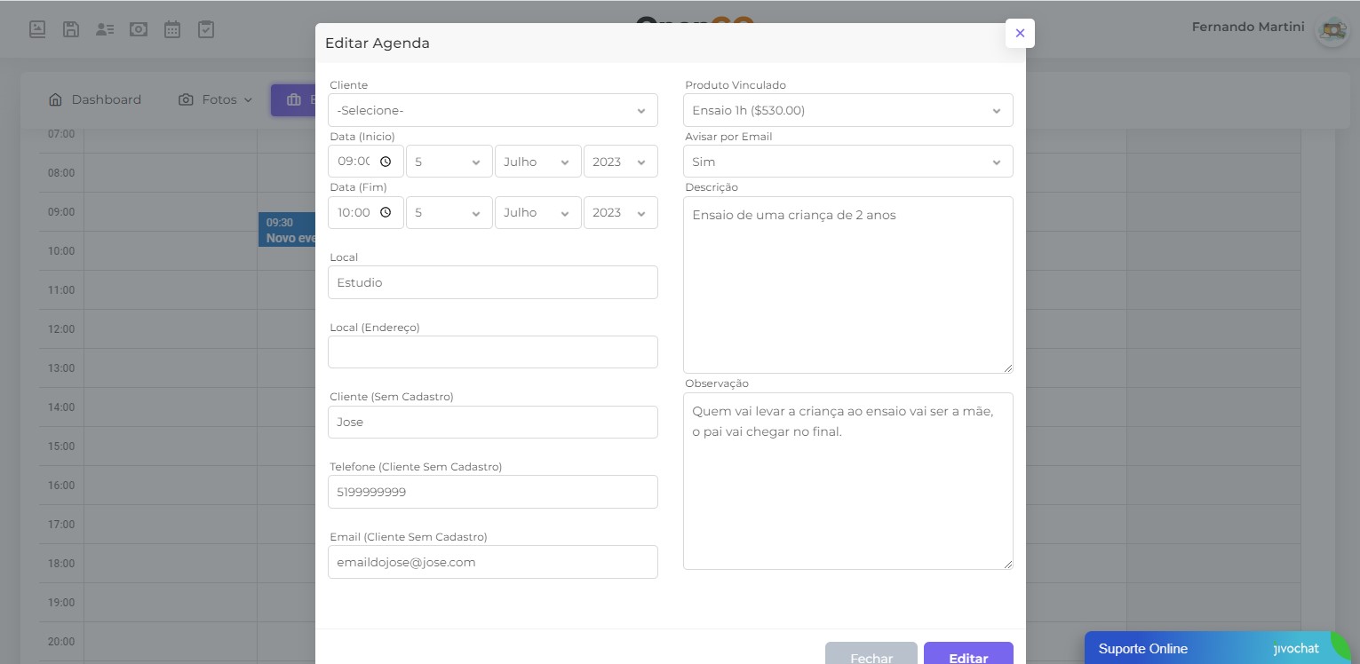The image size is (1360, 664).
Task: Open the Avisar por Email dropdown
Action: pos(847,162)
